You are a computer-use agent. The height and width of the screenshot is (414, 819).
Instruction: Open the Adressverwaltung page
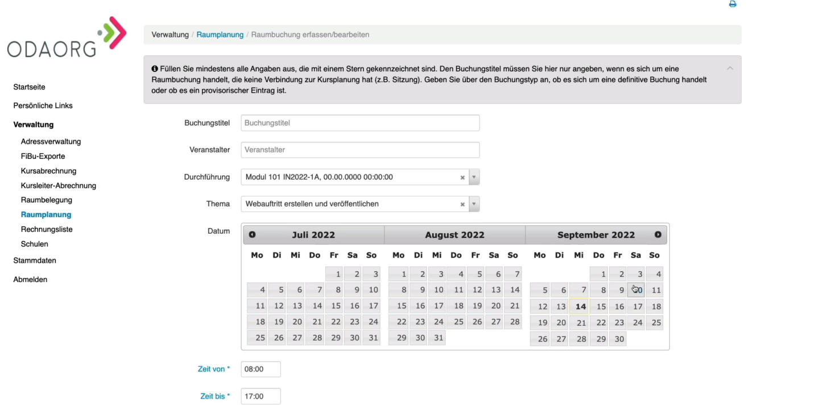tap(51, 141)
